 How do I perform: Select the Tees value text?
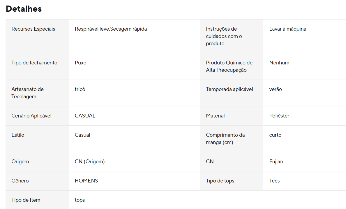click(274, 181)
